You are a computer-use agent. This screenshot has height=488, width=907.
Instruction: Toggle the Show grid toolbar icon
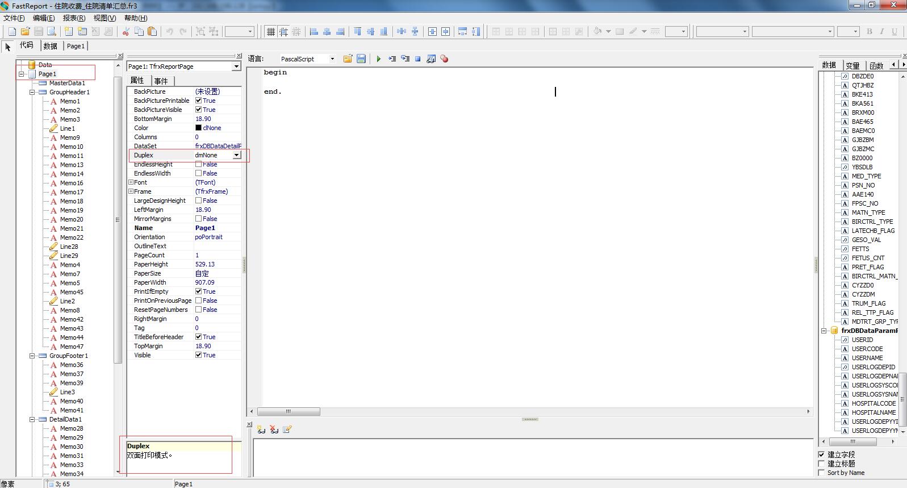(x=271, y=32)
